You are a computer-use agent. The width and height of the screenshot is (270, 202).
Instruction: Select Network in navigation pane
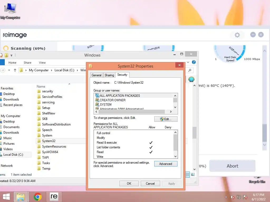7,166
